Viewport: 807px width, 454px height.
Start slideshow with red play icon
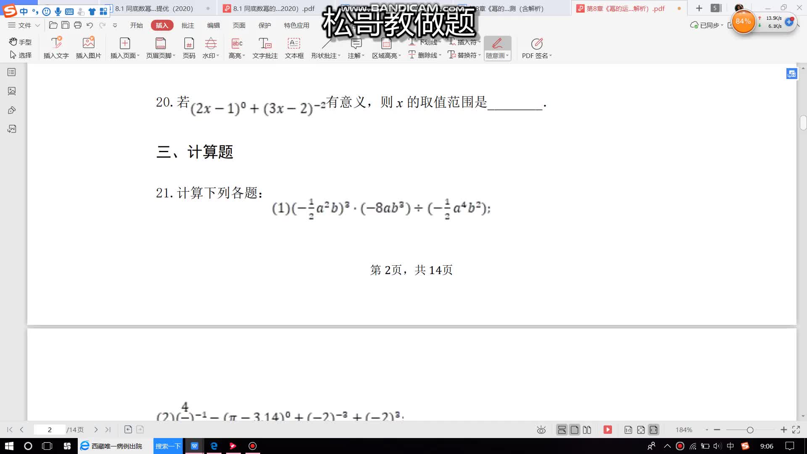click(608, 430)
